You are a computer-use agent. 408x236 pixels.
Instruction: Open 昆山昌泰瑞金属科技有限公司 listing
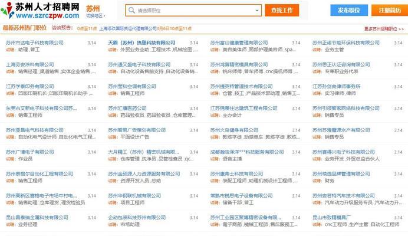point(37,218)
